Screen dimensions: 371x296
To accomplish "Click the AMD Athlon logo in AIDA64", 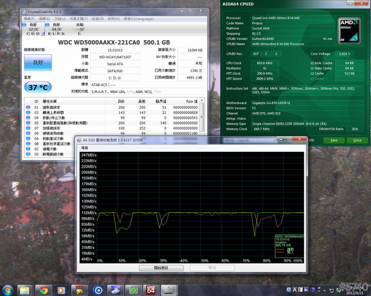I will (x=349, y=30).
